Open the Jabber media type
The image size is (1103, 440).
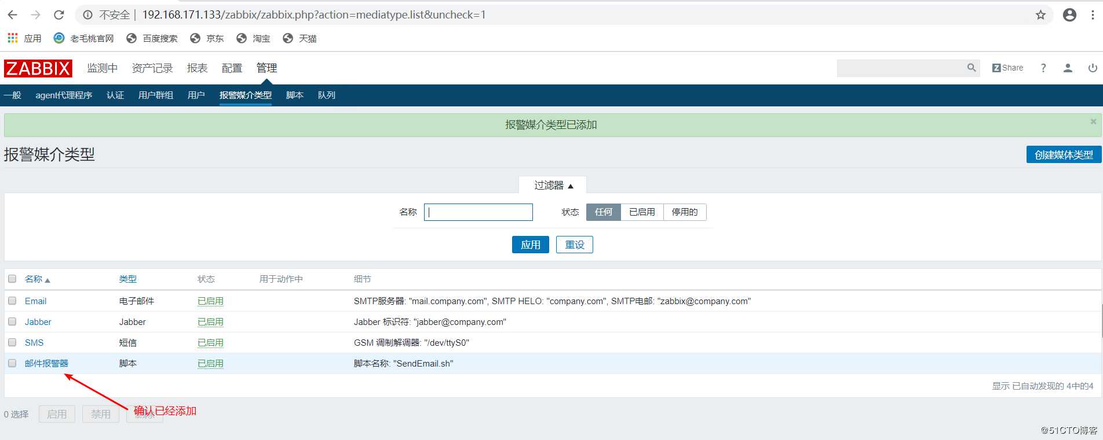[x=38, y=322]
